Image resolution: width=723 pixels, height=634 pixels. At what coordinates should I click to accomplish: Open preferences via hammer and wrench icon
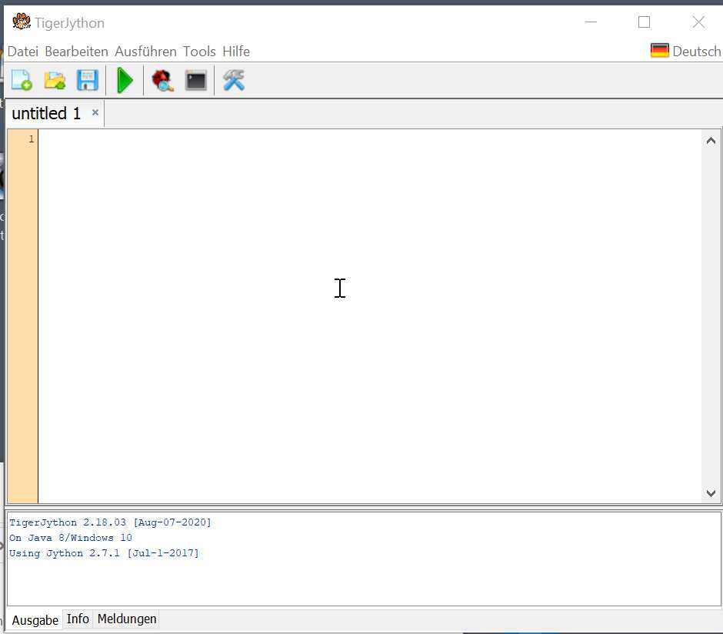[234, 80]
